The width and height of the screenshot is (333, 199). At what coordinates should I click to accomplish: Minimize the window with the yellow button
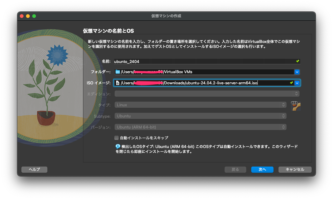[x=28, y=16]
